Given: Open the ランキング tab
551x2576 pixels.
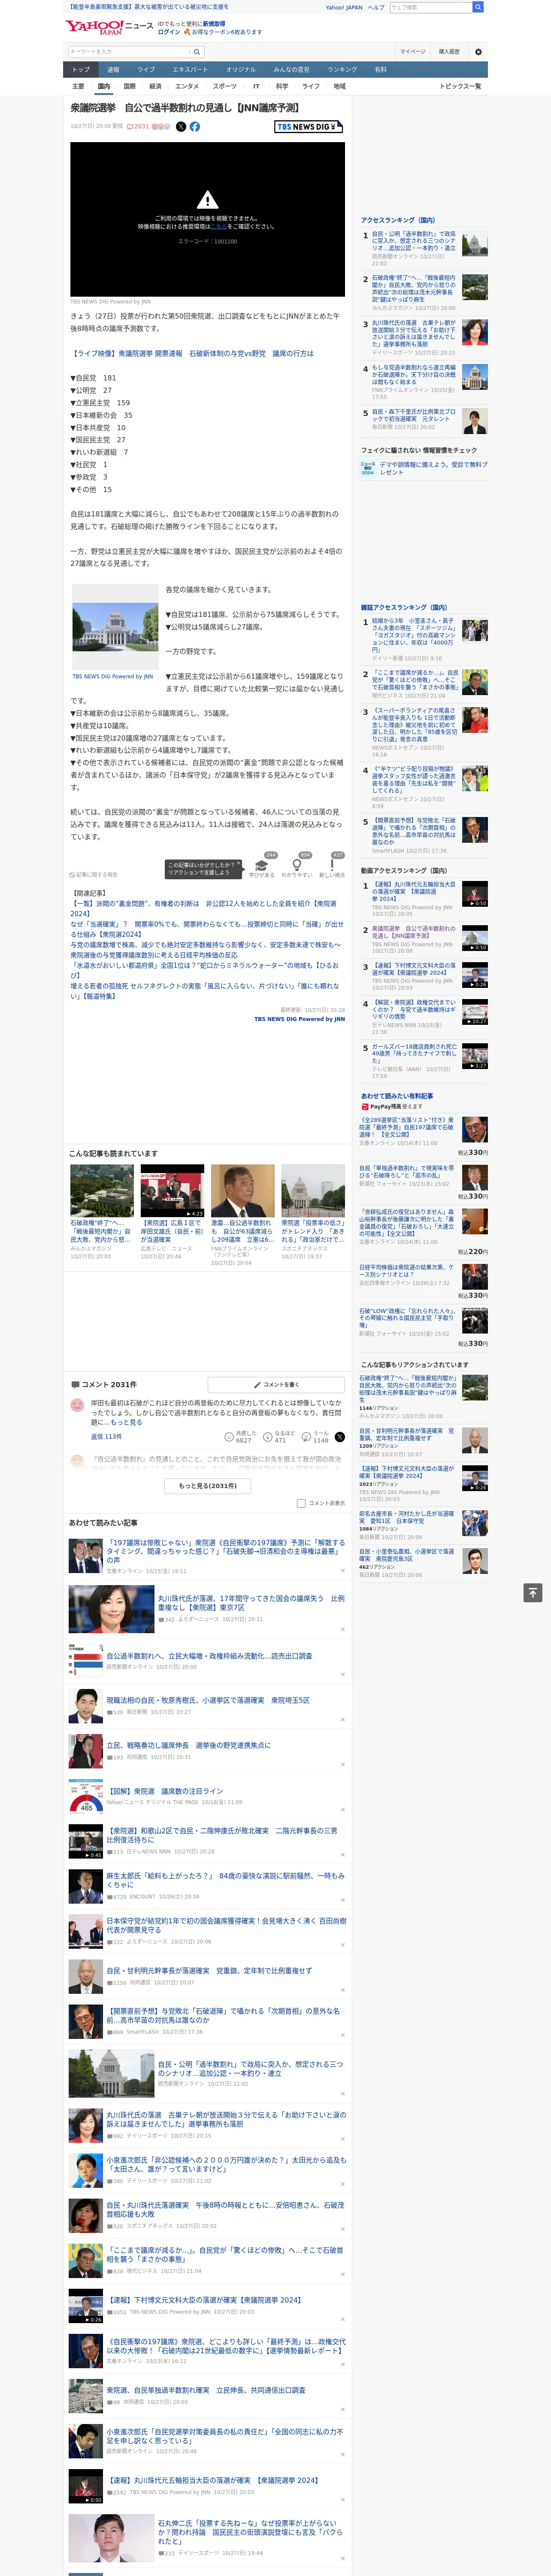Looking at the screenshot, I should tap(342, 70).
